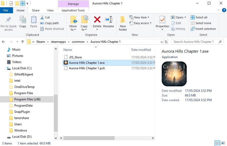Click Paste shortcut in Clipboard group
This screenshot has width=227, height=146.
52,29
